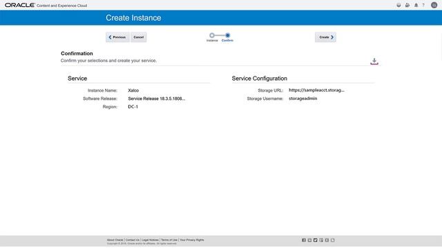The height and width of the screenshot is (248, 442).
Task: Open the notifications bell
Action: click(x=416, y=5)
